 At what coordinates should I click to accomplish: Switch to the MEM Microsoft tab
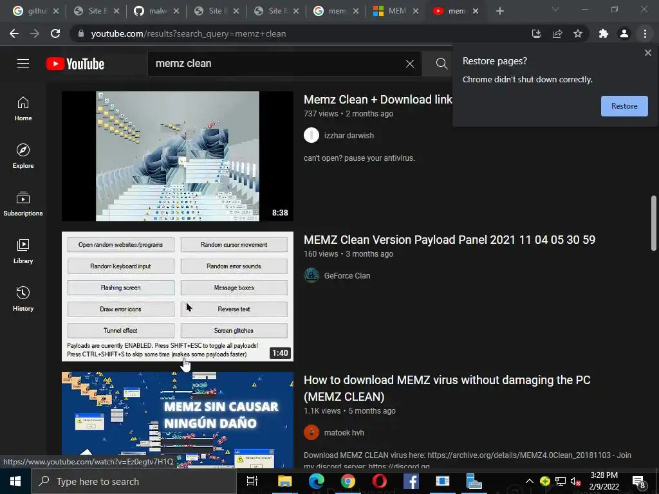click(x=396, y=11)
